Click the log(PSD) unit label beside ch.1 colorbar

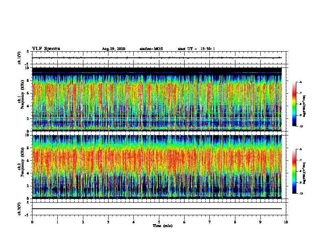click(x=305, y=106)
